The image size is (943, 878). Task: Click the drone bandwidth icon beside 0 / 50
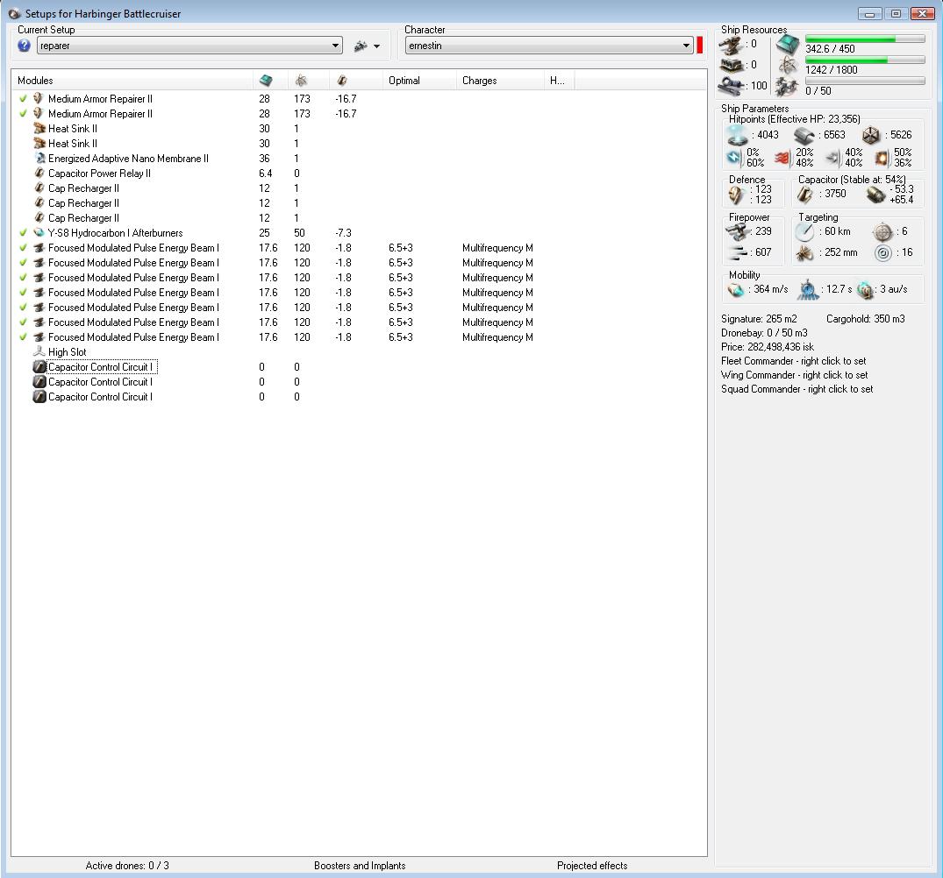(787, 87)
